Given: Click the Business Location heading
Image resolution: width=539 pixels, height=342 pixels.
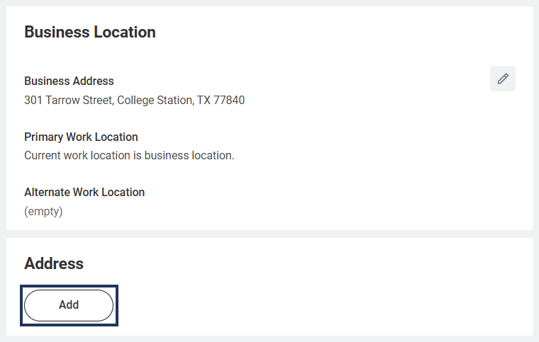Looking at the screenshot, I should click(x=90, y=32).
